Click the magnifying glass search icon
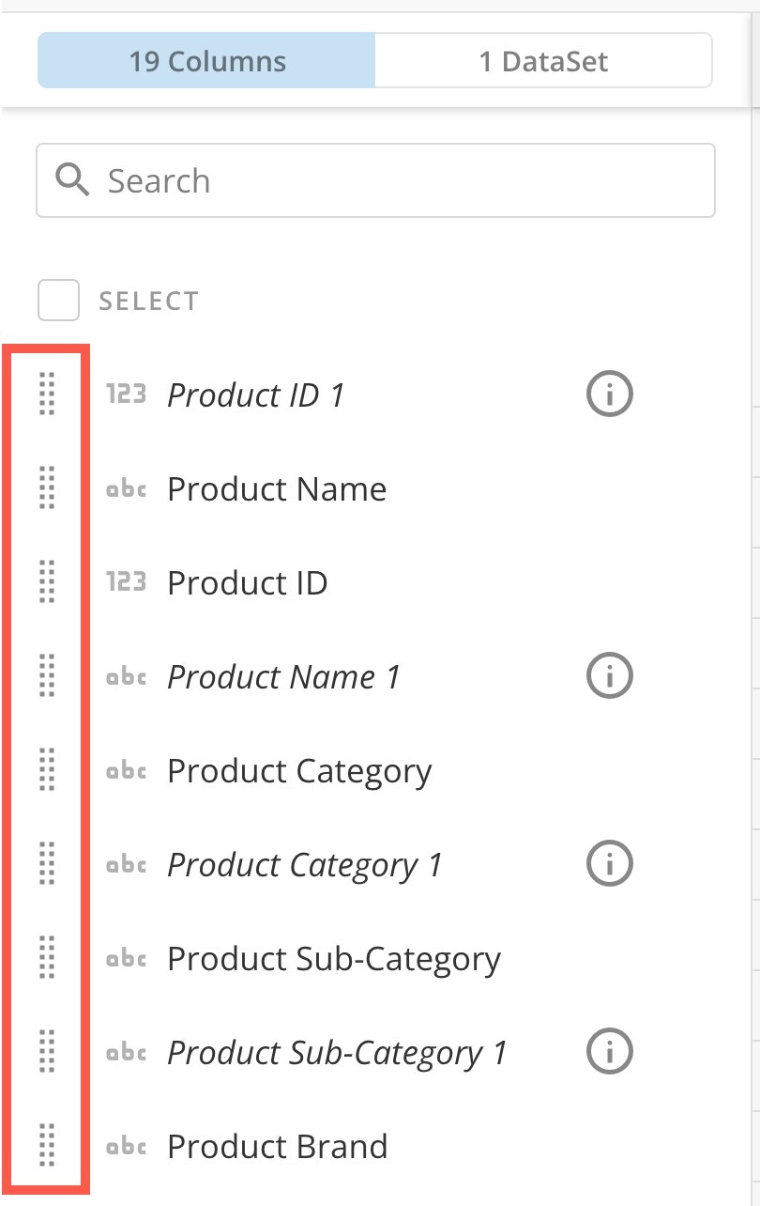Viewport: 760px width, 1206px height. [71, 179]
